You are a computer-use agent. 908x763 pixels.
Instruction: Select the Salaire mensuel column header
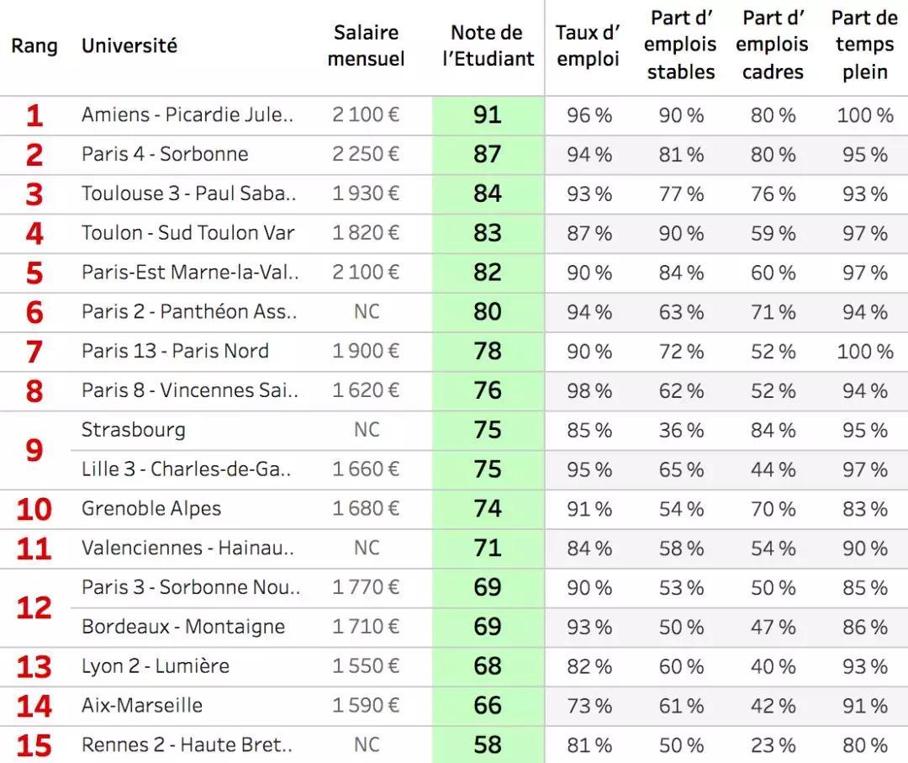pos(366,45)
